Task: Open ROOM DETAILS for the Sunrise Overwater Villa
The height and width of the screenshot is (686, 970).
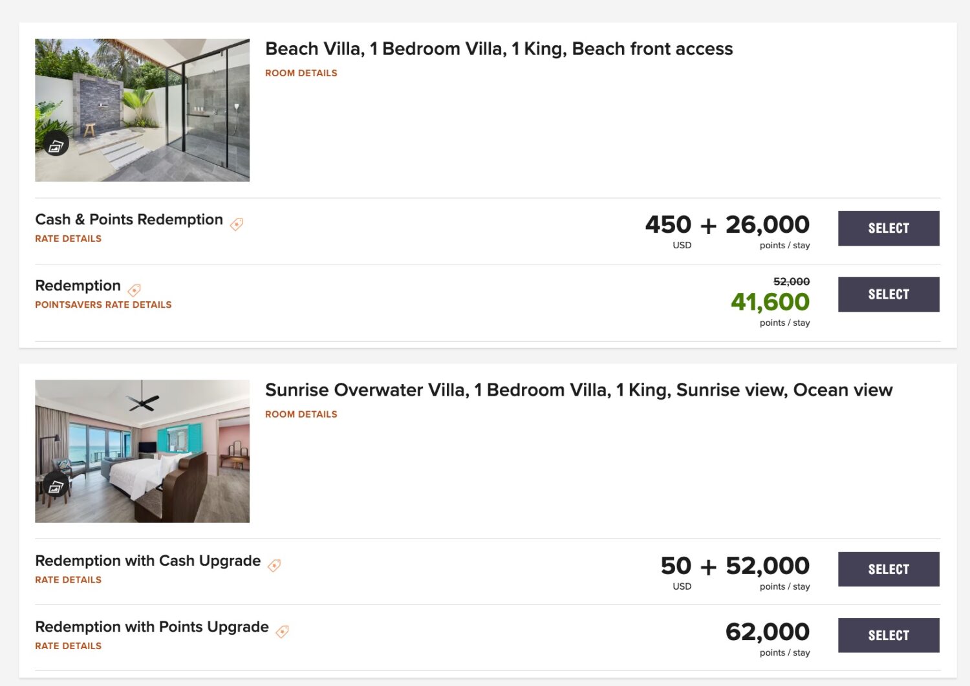Action: coord(301,414)
